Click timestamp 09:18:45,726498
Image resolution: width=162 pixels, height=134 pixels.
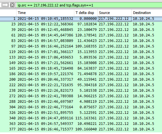(x=57, y=68)
